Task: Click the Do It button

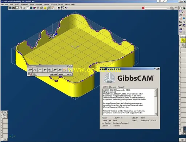Action: point(69,74)
